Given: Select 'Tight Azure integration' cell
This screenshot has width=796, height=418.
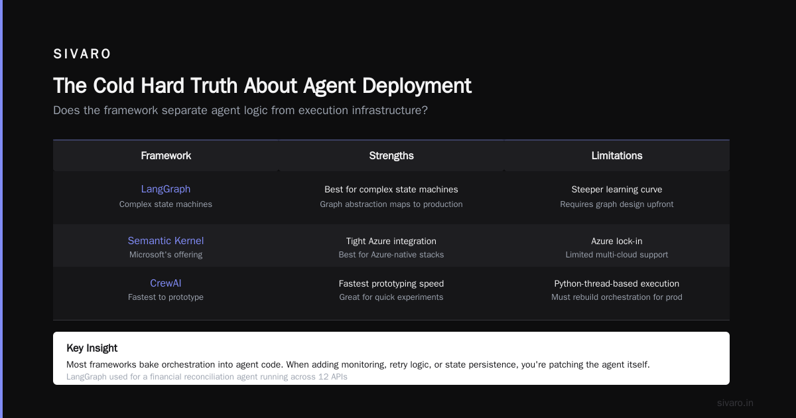Looking at the screenshot, I should [x=391, y=241].
